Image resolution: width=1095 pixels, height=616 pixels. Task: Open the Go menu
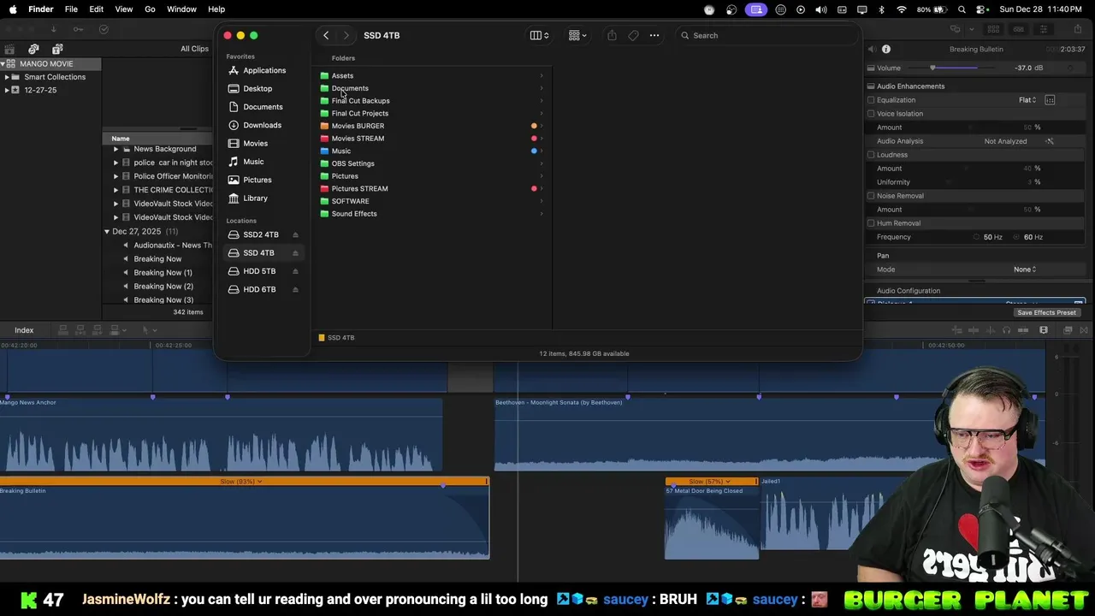point(150,9)
